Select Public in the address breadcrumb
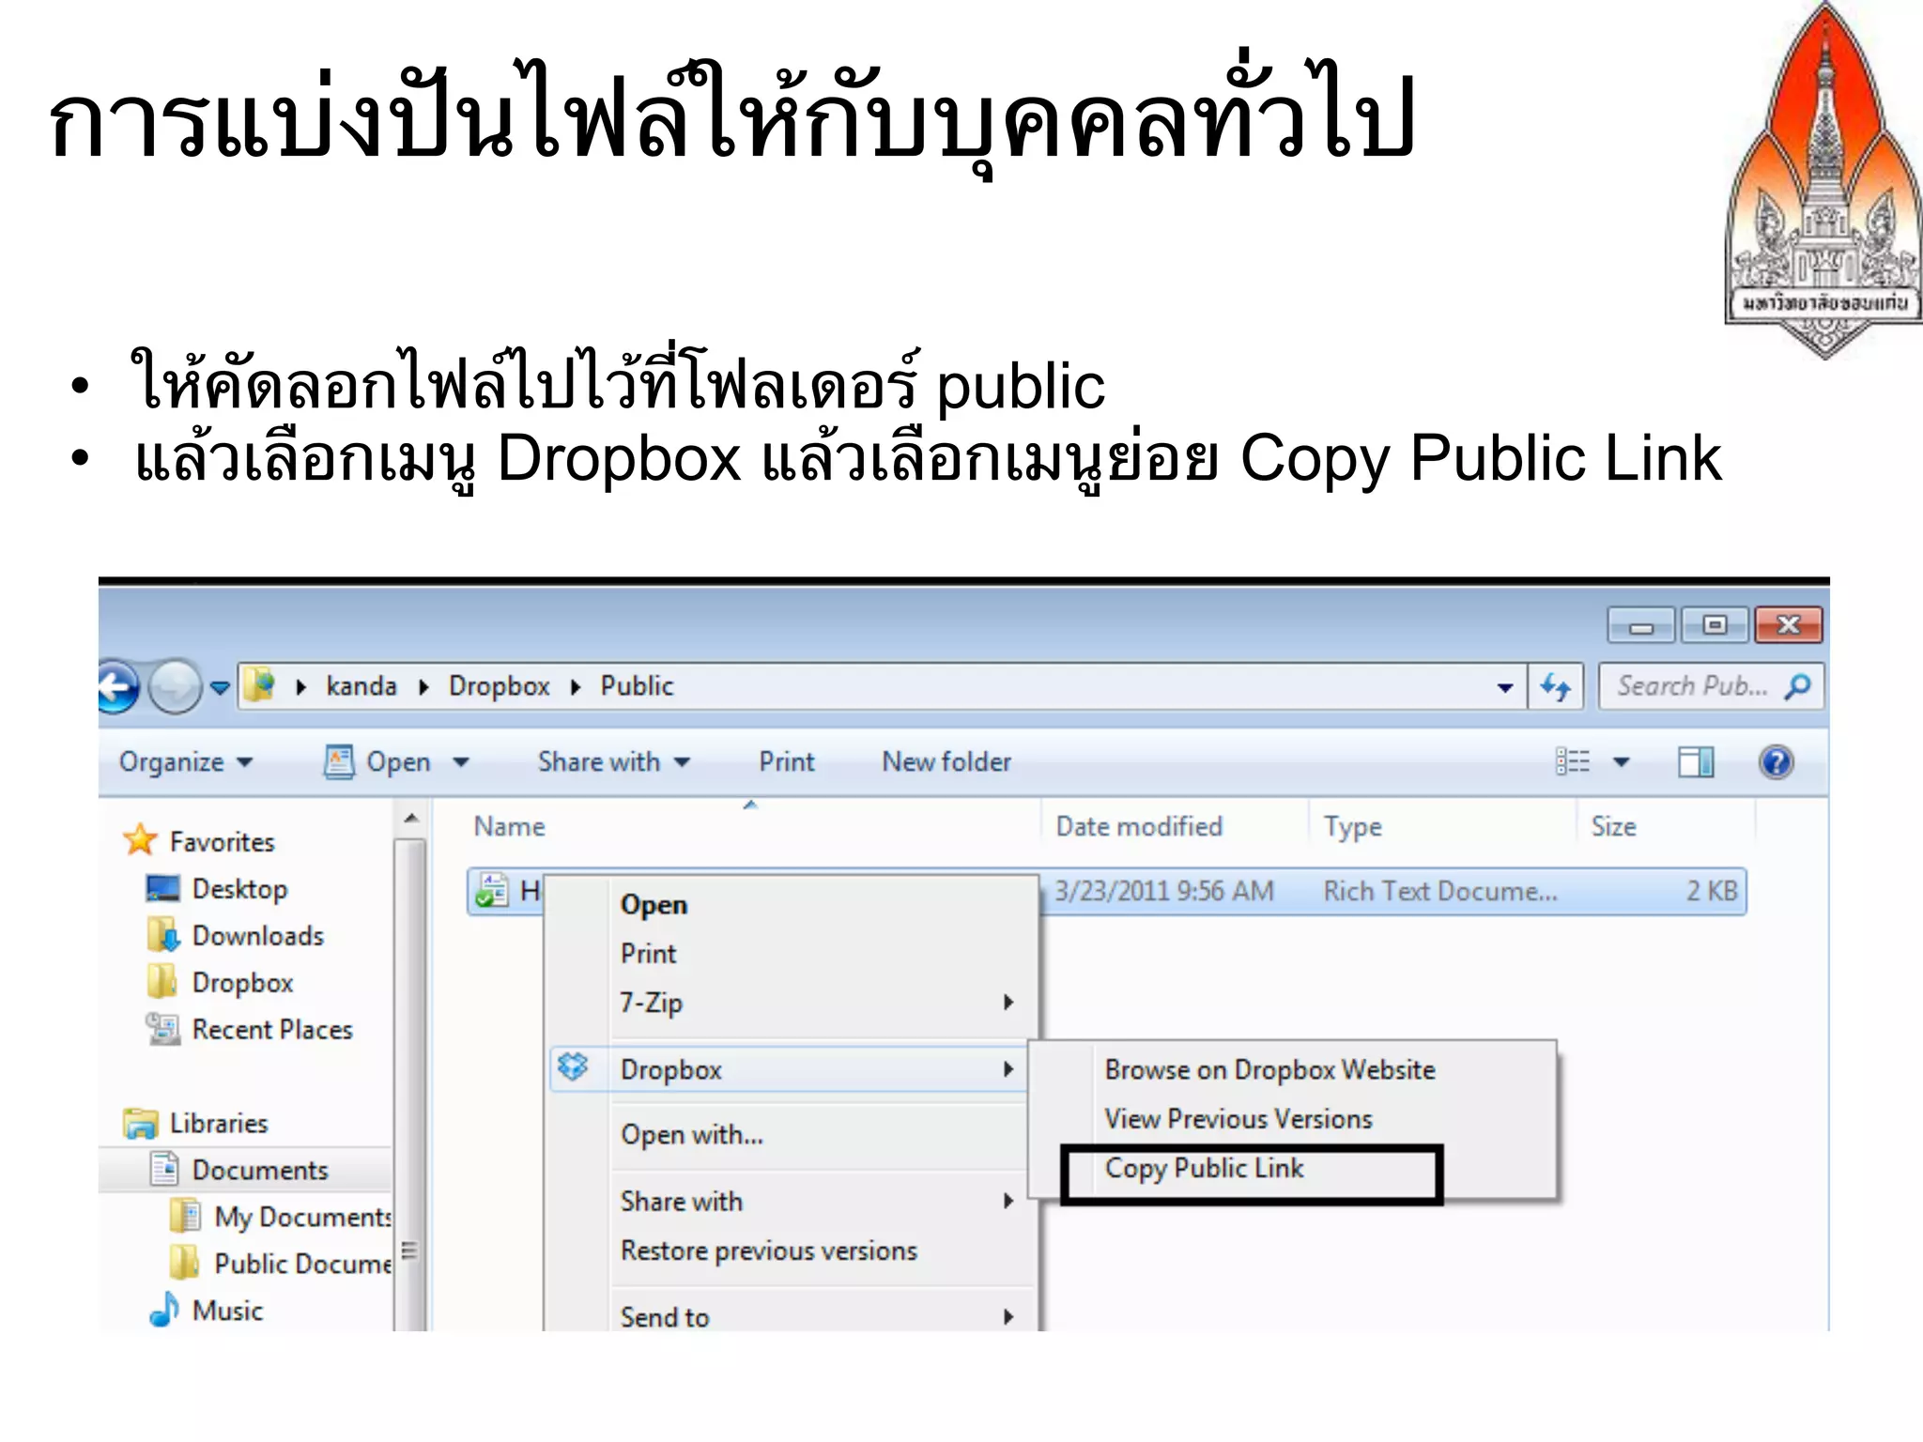The image size is (1923, 1442). [637, 686]
